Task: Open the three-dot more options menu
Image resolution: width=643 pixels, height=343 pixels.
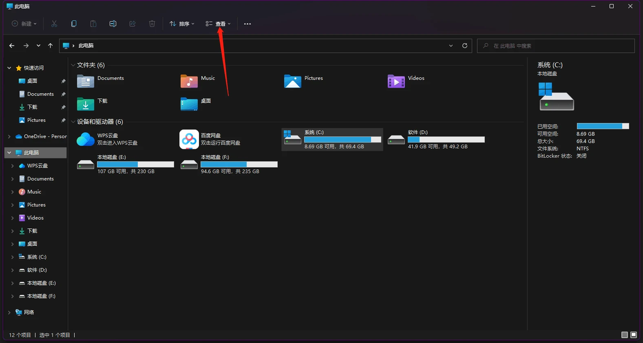Action: pyautogui.click(x=247, y=24)
